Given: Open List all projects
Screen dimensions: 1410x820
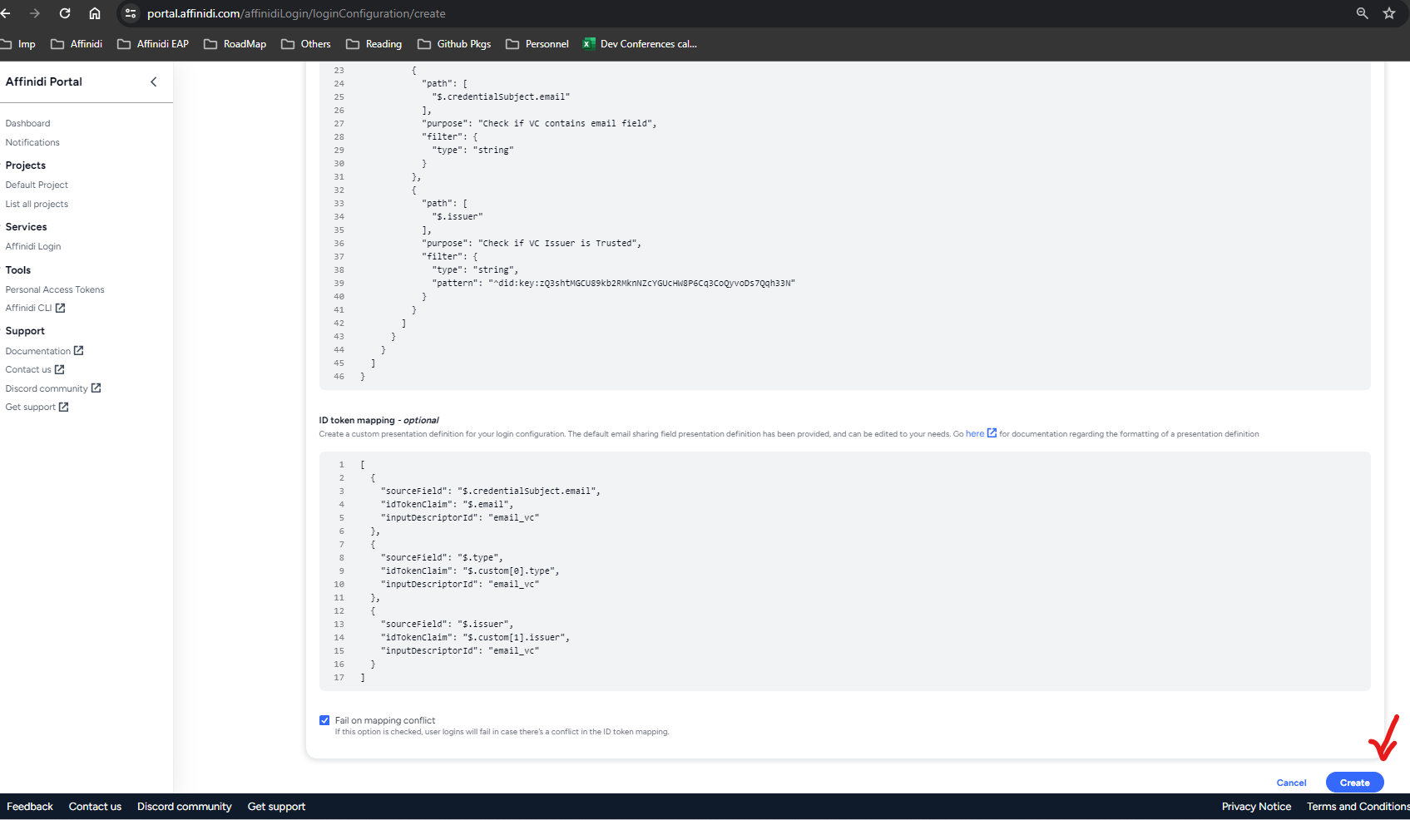Looking at the screenshot, I should (x=37, y=204).
